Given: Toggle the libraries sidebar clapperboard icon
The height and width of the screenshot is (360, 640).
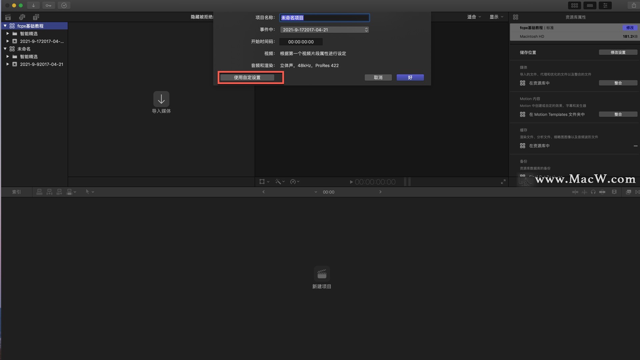Looking at the screenshot, I should pos(8,17).
